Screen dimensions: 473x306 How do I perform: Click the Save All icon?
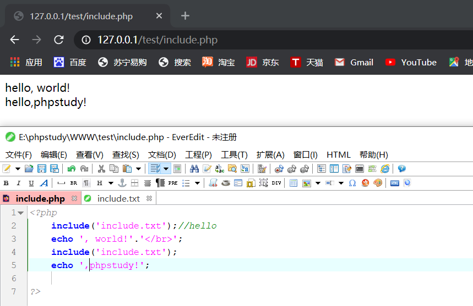coord(55,169)
